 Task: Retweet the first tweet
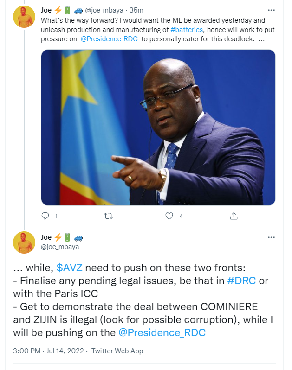coord(108,216)
